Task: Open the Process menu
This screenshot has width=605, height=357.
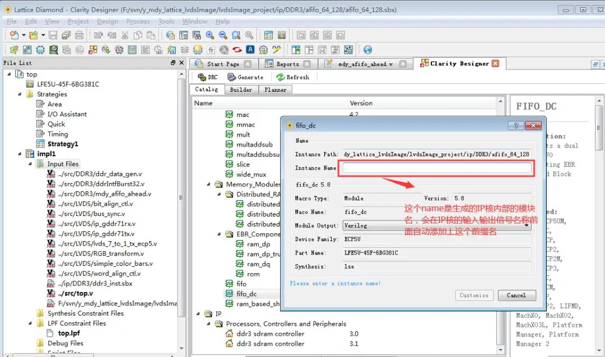Action: point(138,21)
